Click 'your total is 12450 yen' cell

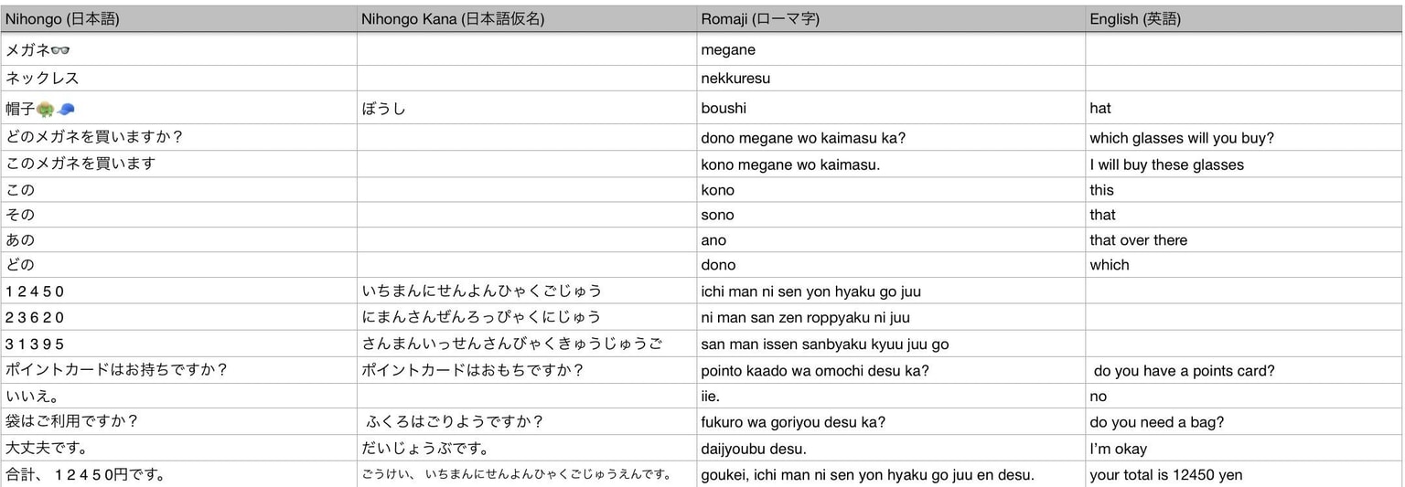tap(1244, 474)
